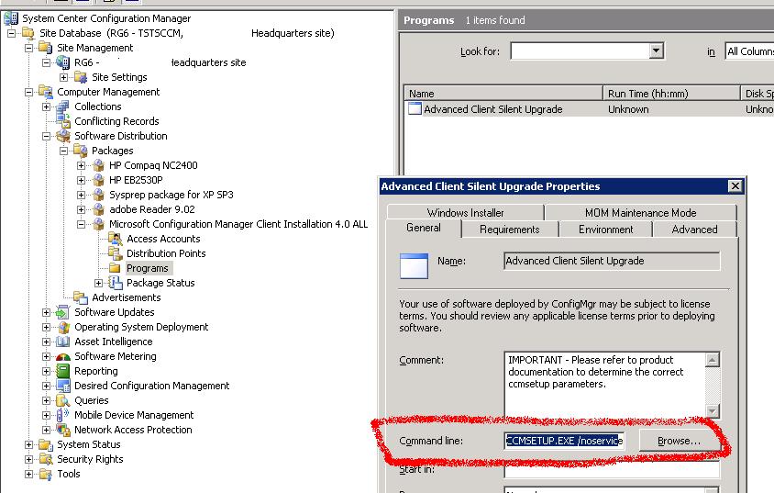
Task: Open the Look for dropdown
Action: point(656,50)
